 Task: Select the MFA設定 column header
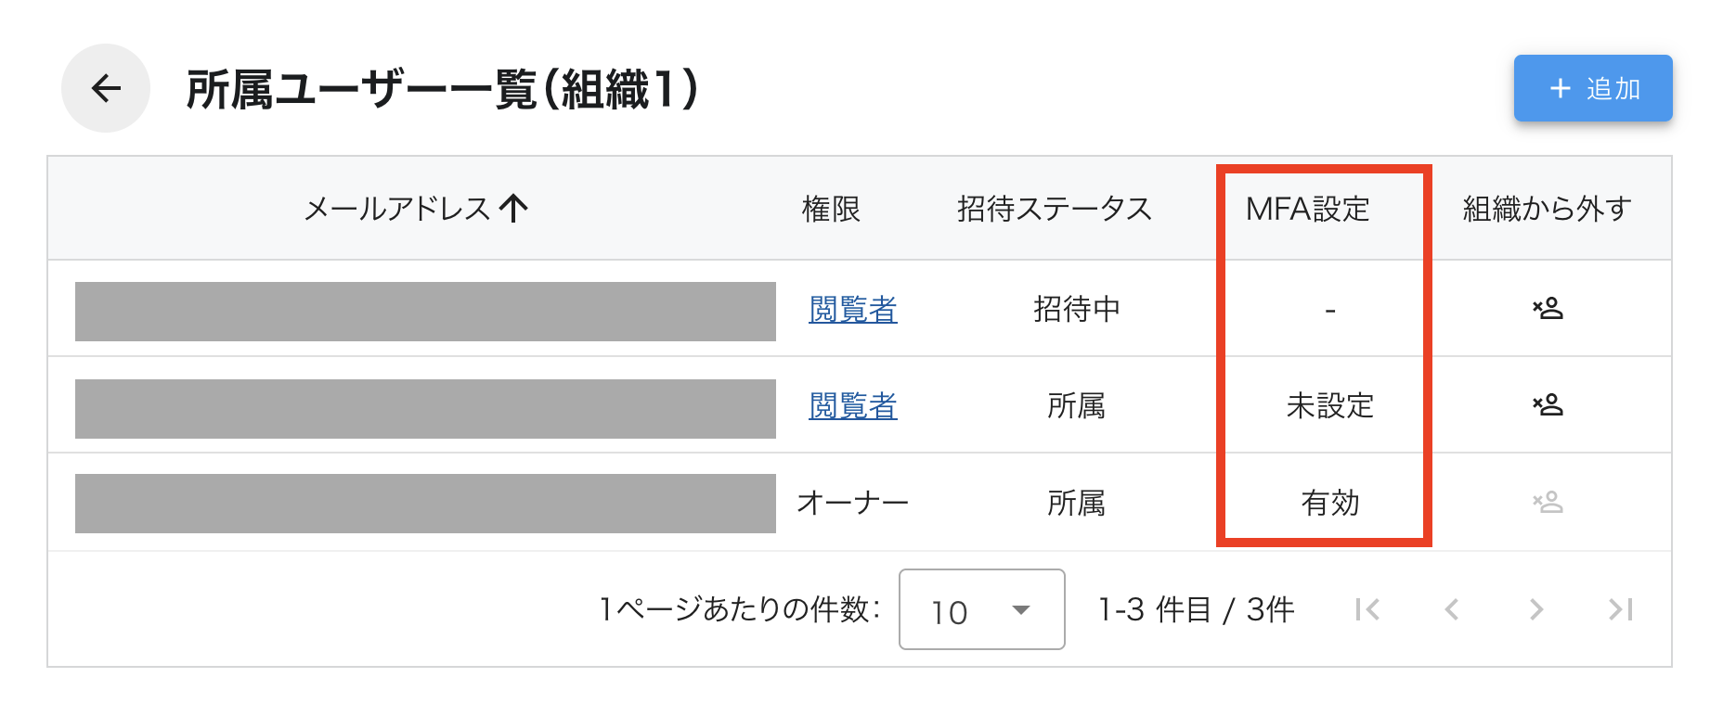click(x=1310, y=209)
